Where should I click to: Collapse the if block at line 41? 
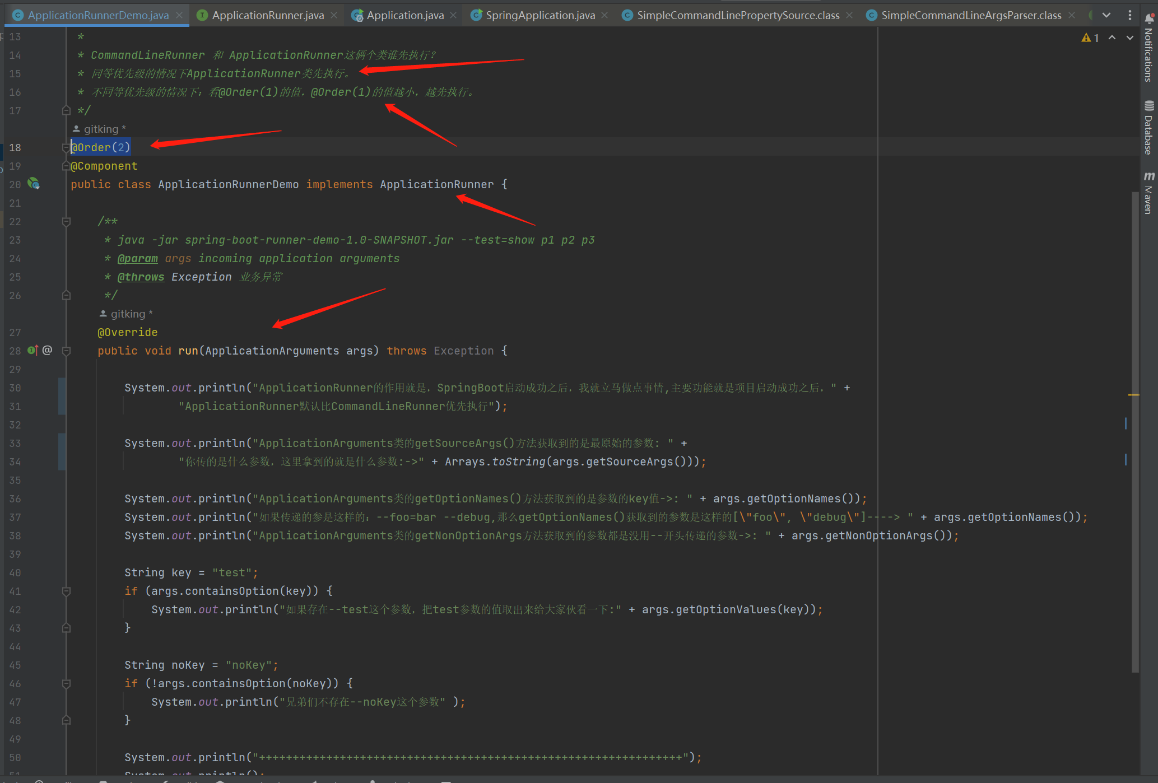click(x=66, y=591)
